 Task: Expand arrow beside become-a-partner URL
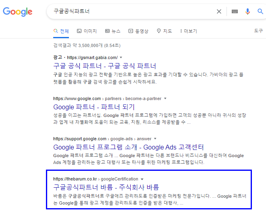click(165, 98)
